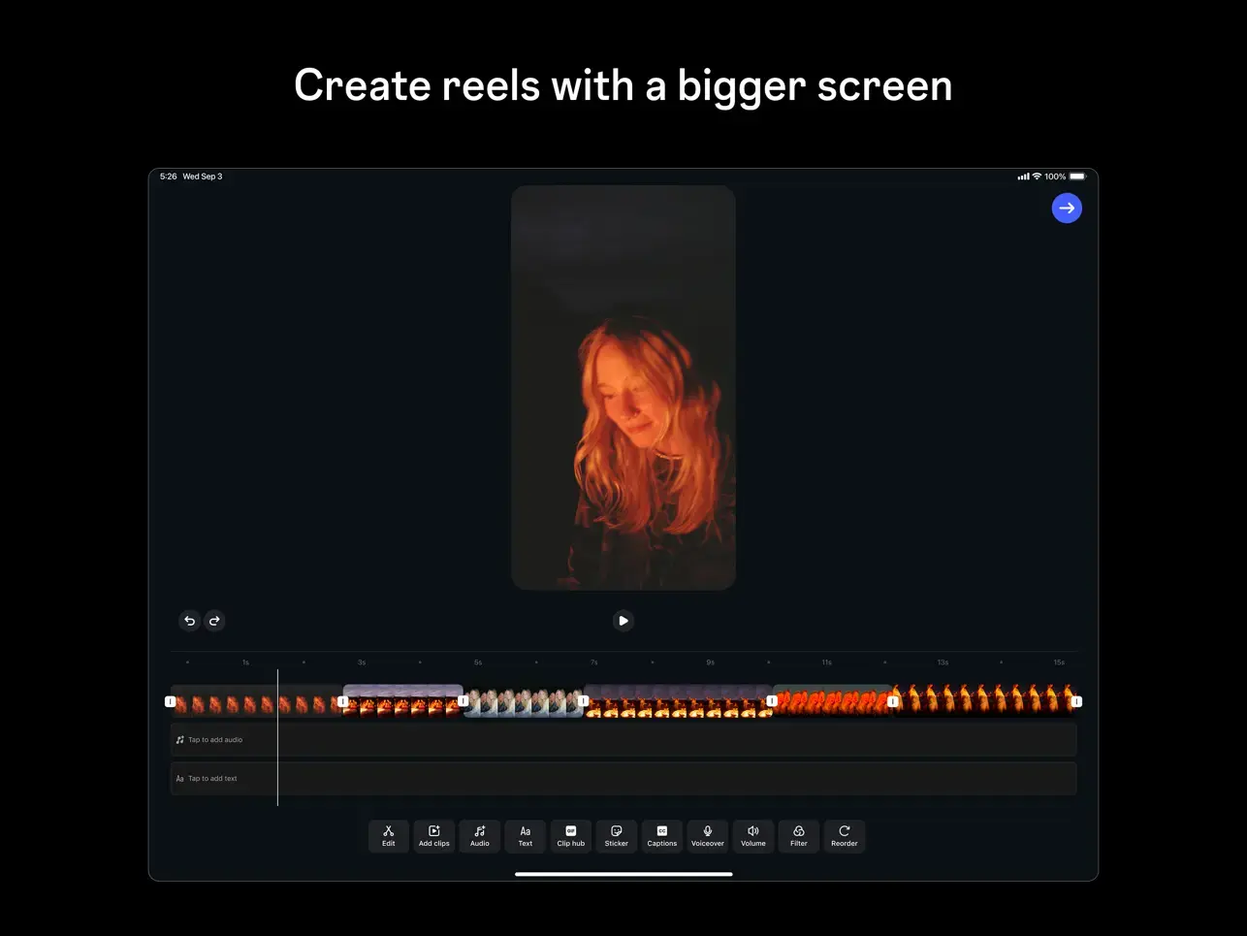
Task: Tap the Add clips icon
Action: pos(433,835)
